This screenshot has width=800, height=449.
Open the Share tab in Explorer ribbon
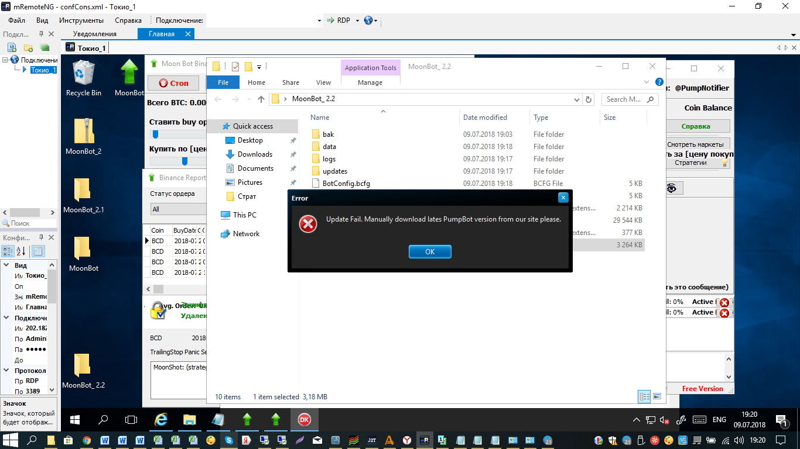(290, 82)
